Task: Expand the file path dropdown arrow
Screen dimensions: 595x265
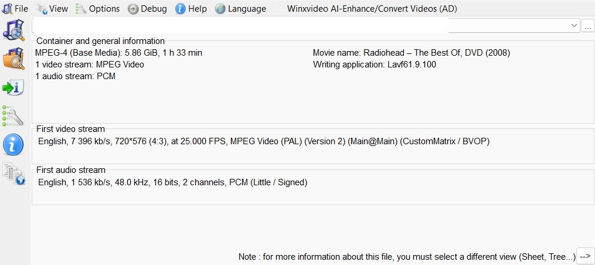Action: (574, 26)
